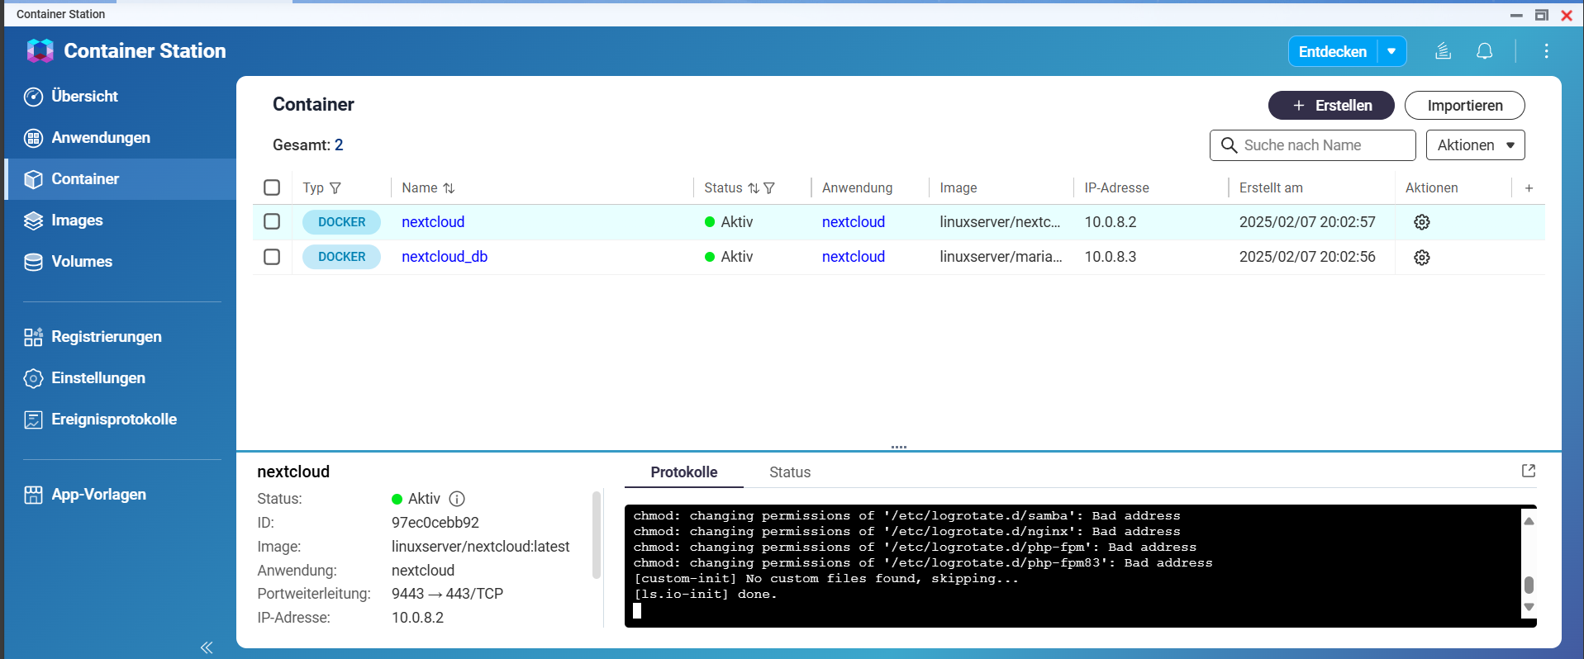1584x659 pixels.
Task: Open nextcloud application link in nextcloud_db row
Action: [854, 257]
